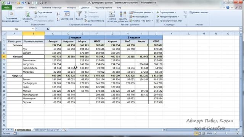This screenshot has height=137, width=244.
Task: Go to next sheet with tab navigation arrow
Action: (9, 129)
